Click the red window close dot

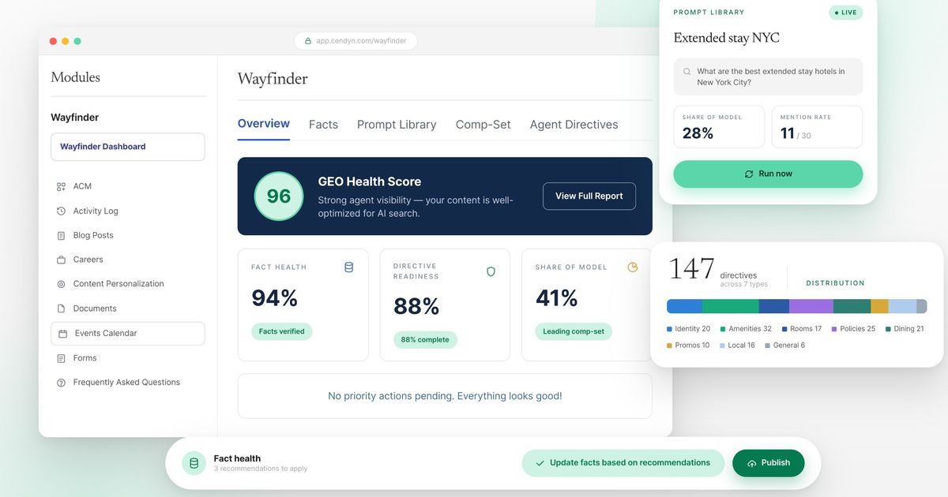(53, 41)
